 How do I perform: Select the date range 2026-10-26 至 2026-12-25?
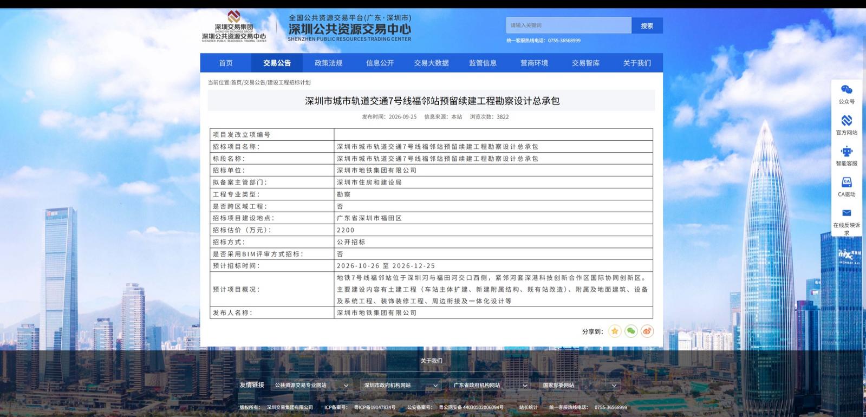click(x=386, y=266)
